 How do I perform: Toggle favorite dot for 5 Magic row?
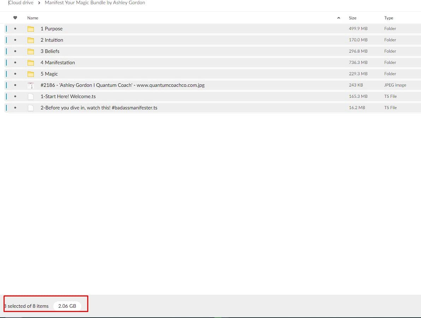pos(15,74)
